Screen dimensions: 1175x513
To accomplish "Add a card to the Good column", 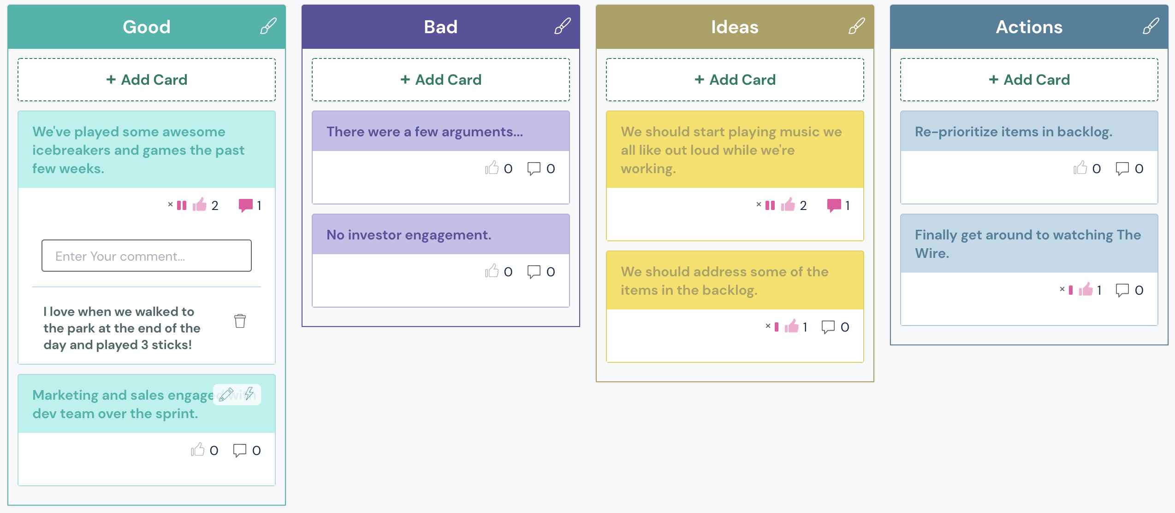I will coord(147,80).
